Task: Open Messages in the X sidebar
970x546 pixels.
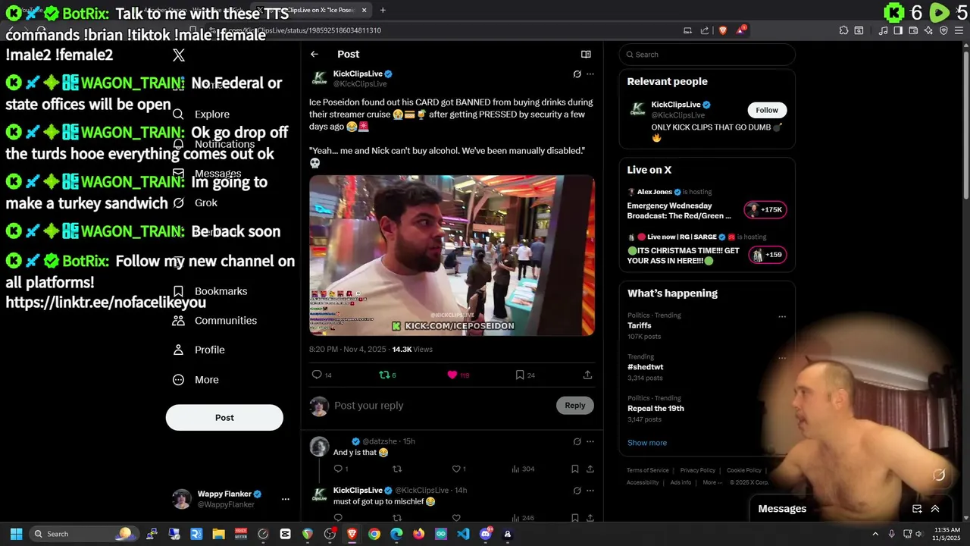Action: (x=207, y=174)
